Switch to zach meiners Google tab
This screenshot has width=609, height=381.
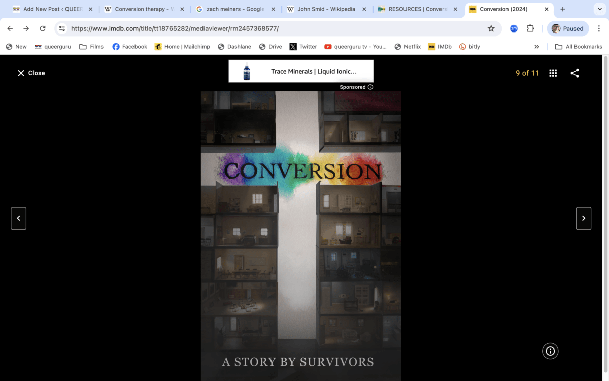(235, 9)
